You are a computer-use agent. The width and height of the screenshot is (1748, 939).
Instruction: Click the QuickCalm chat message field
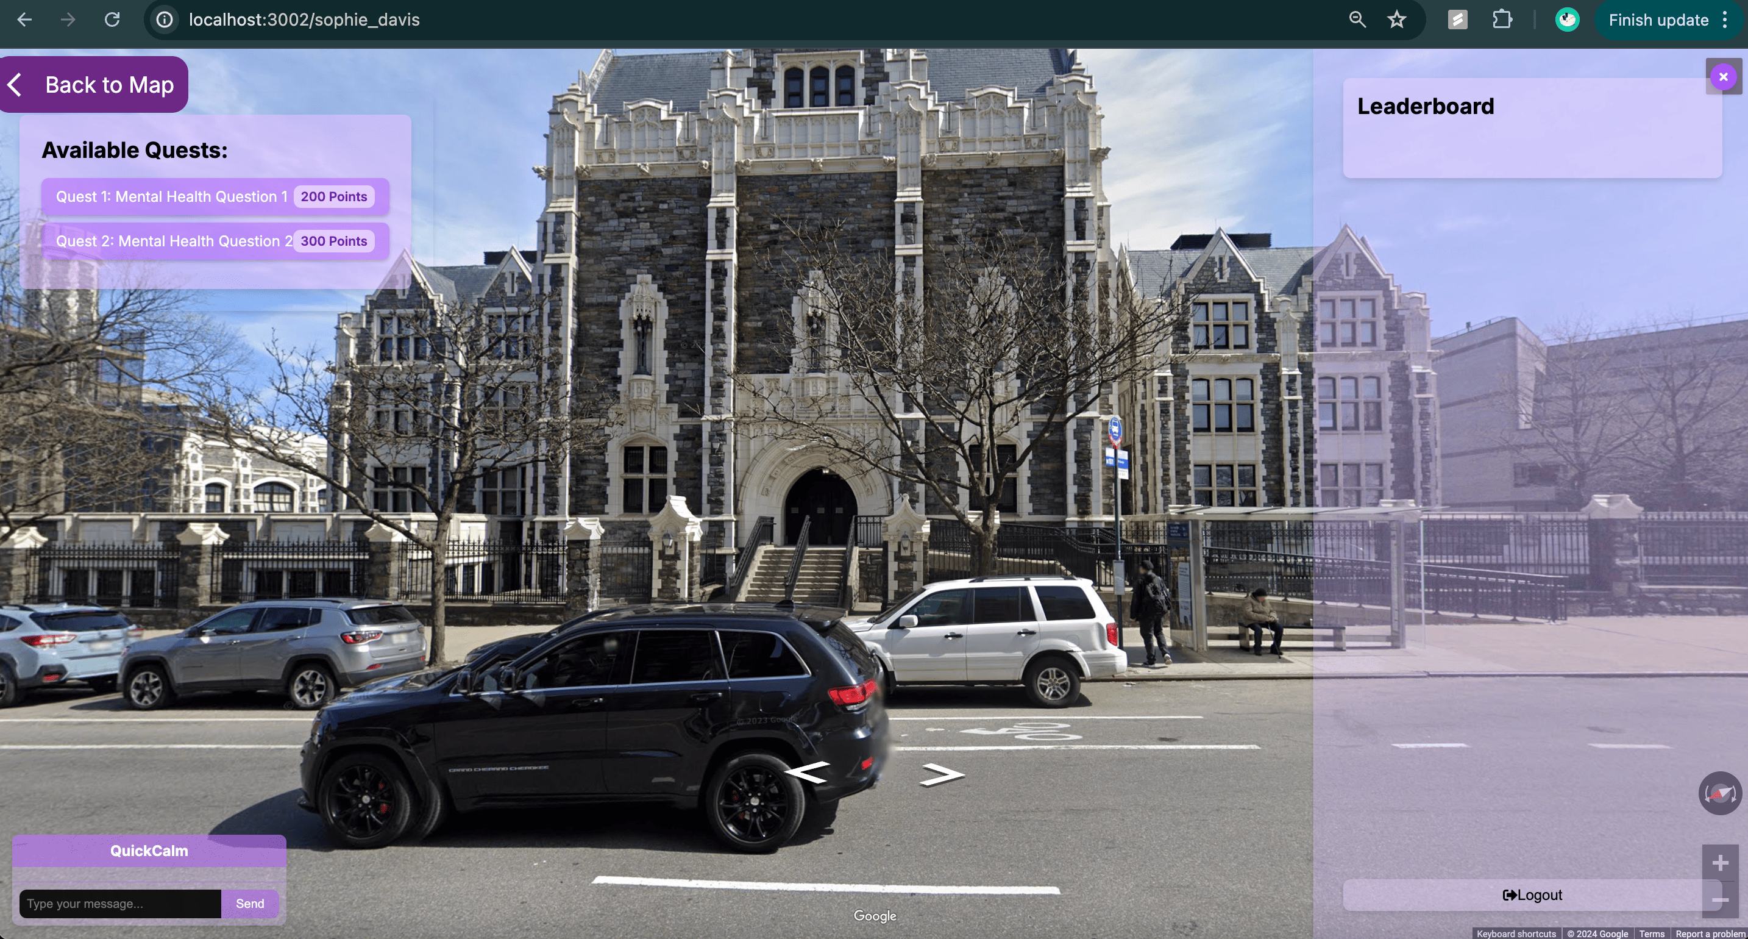pyautogui.click(x=120, y=904)
